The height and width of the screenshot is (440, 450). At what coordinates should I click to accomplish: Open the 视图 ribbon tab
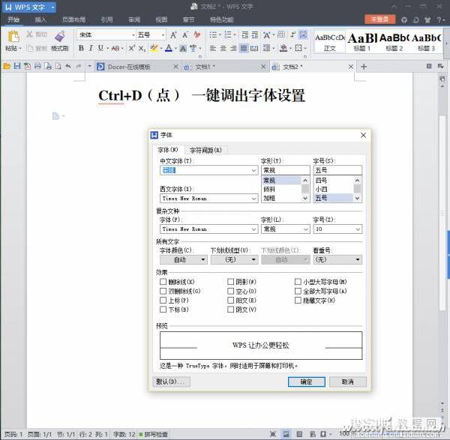click(161, 19)
